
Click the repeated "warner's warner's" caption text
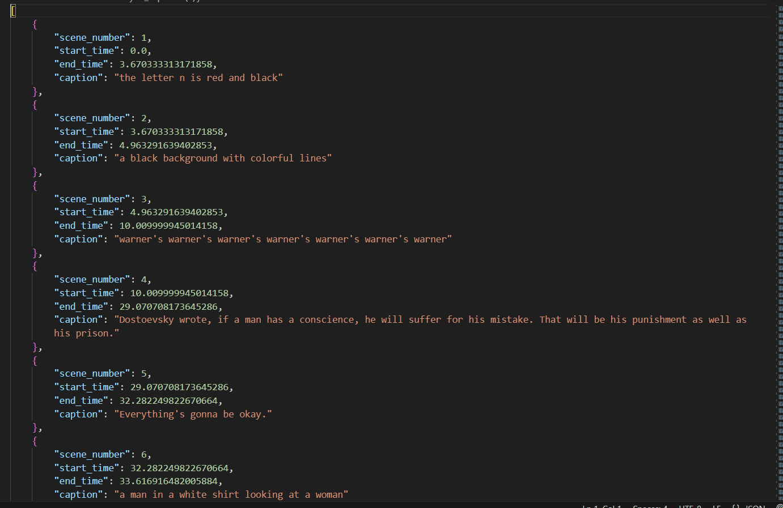(283, 239)
